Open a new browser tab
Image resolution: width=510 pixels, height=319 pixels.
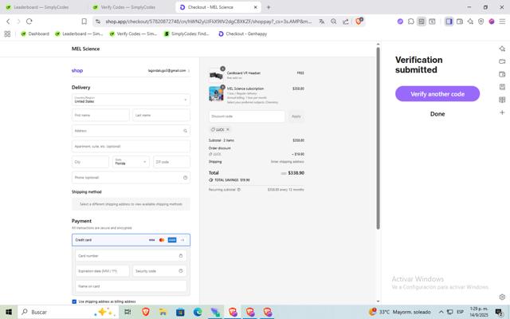point(269,7)
